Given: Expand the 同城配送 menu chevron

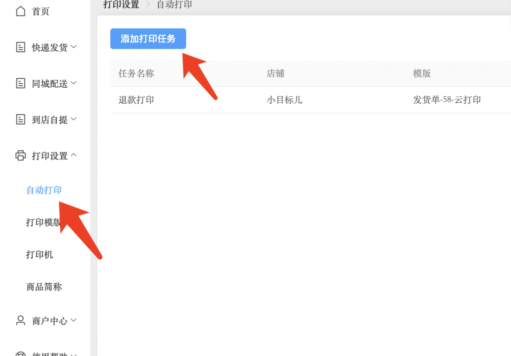Looking at the screenshot, I should 74,83.
